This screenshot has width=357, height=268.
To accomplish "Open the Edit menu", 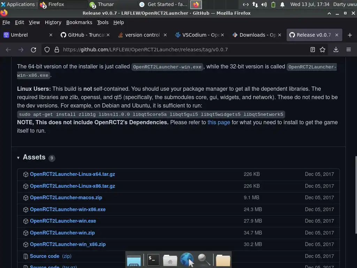I will pos(20,22).
